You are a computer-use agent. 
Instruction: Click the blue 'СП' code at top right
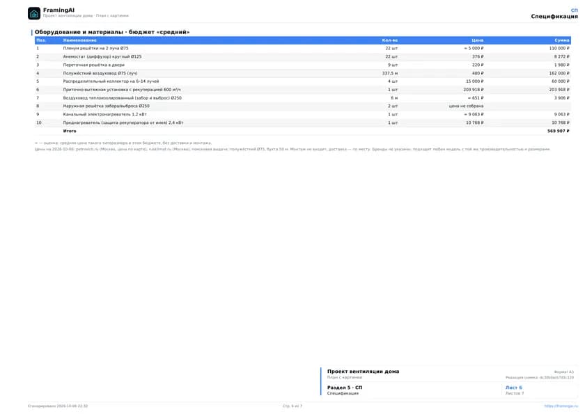tap(575, 10)
